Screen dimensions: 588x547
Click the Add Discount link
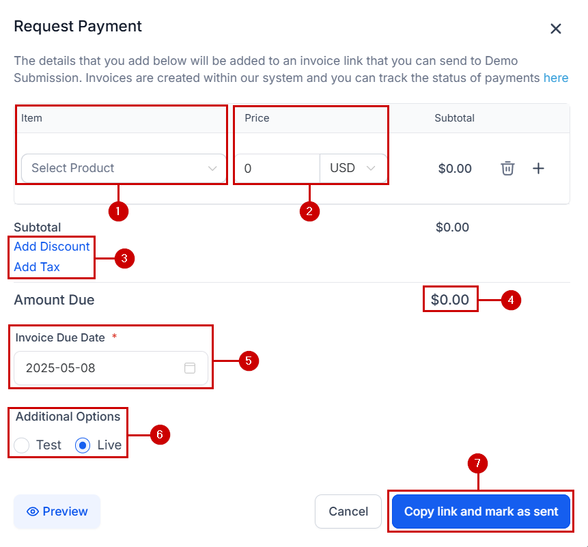[x=52, y=247]
